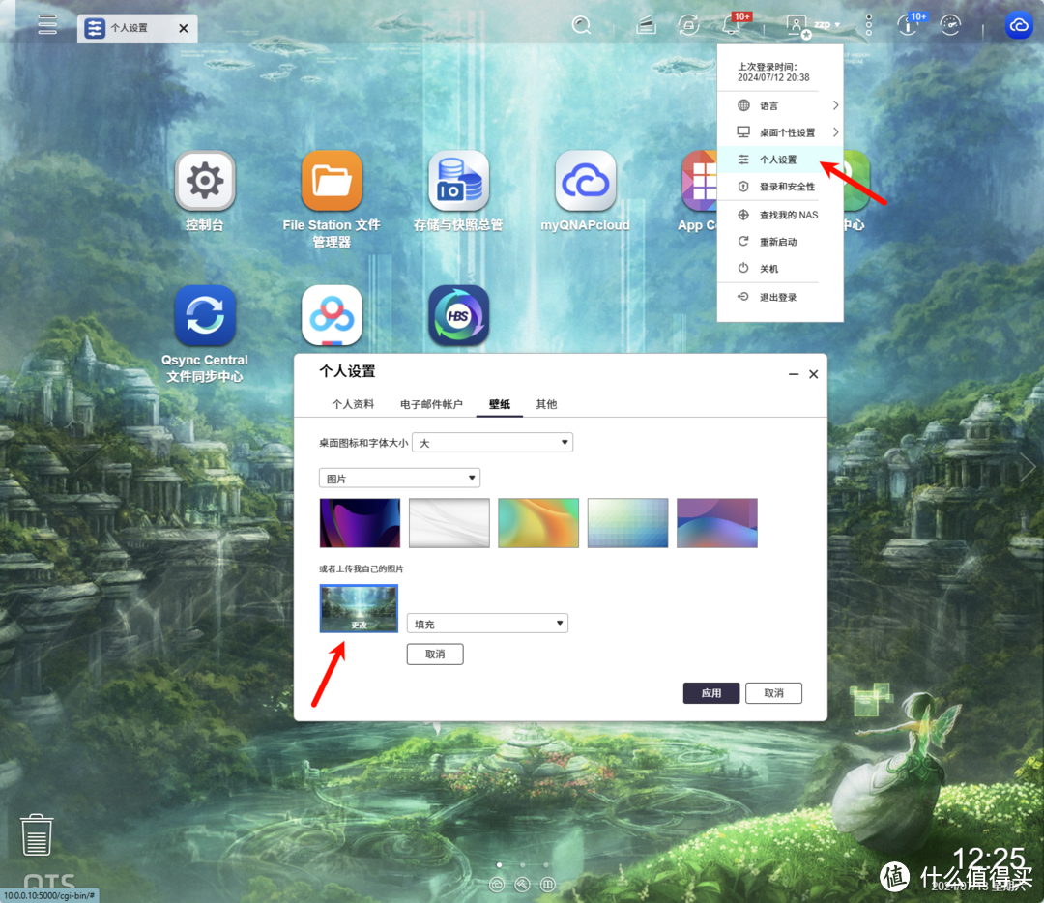Open the 填充 fill mode dropdown
The height and width of the screenshot is (903, 1044).
[x=487, y=624]
